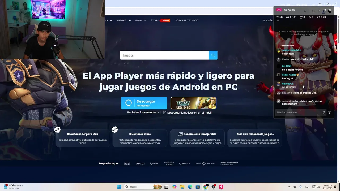The width and height of the screenshot is (340, 191).
Task: Click the Ver todas las versiones link
Action: point(143,112)
